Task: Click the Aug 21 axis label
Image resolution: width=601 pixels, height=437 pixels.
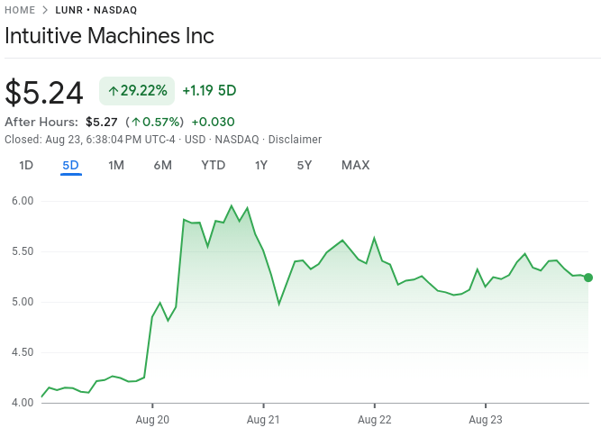Action: pos(263,419)
